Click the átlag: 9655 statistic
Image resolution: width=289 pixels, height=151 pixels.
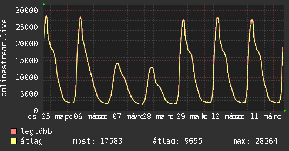tap(177, 141)
